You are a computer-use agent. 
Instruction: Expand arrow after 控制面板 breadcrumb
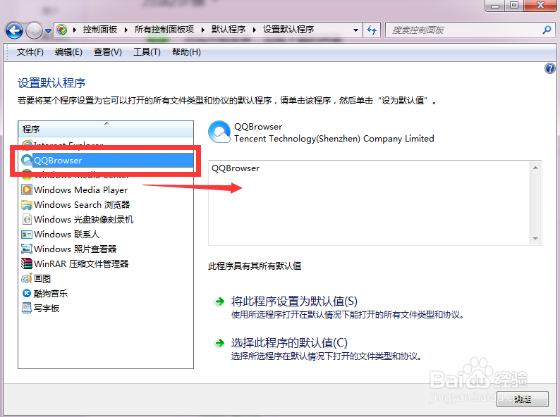pyautogui.click(x=126, y=30)
